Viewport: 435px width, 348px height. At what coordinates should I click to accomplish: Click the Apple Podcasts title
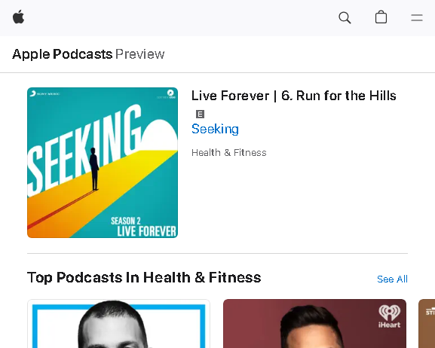63,54
